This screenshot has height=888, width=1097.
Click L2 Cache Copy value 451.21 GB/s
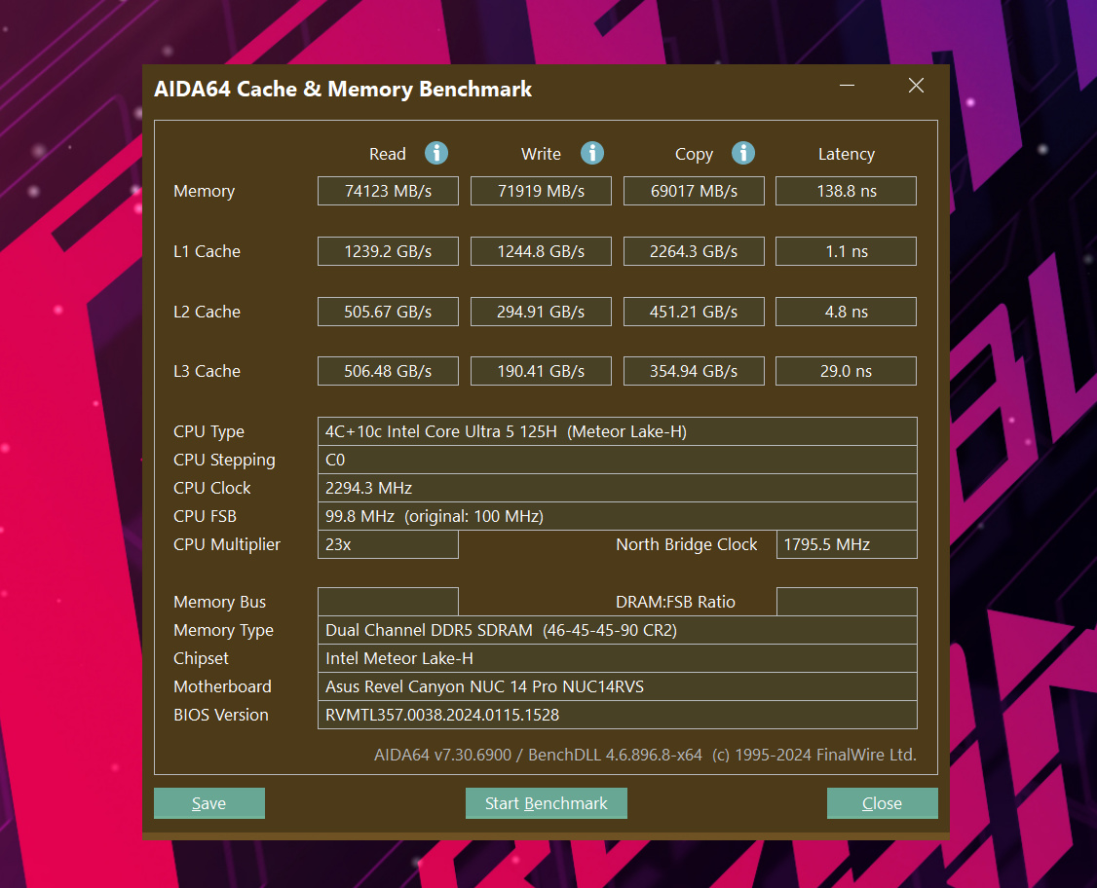coord(694,312)
